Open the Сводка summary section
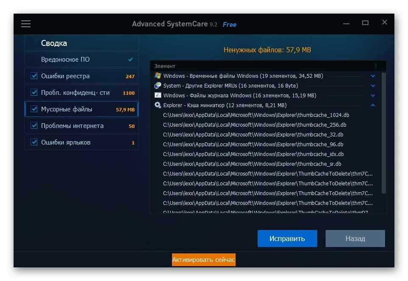The image size is (408, 281). [x=82, y=43]
